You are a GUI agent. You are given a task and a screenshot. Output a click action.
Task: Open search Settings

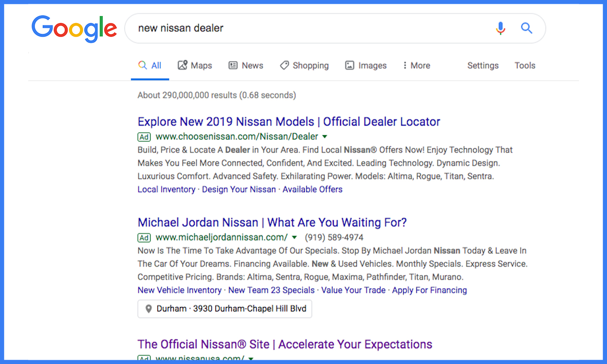coord(483,65)
